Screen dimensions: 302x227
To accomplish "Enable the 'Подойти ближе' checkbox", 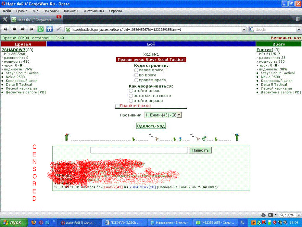I will 117,106.
